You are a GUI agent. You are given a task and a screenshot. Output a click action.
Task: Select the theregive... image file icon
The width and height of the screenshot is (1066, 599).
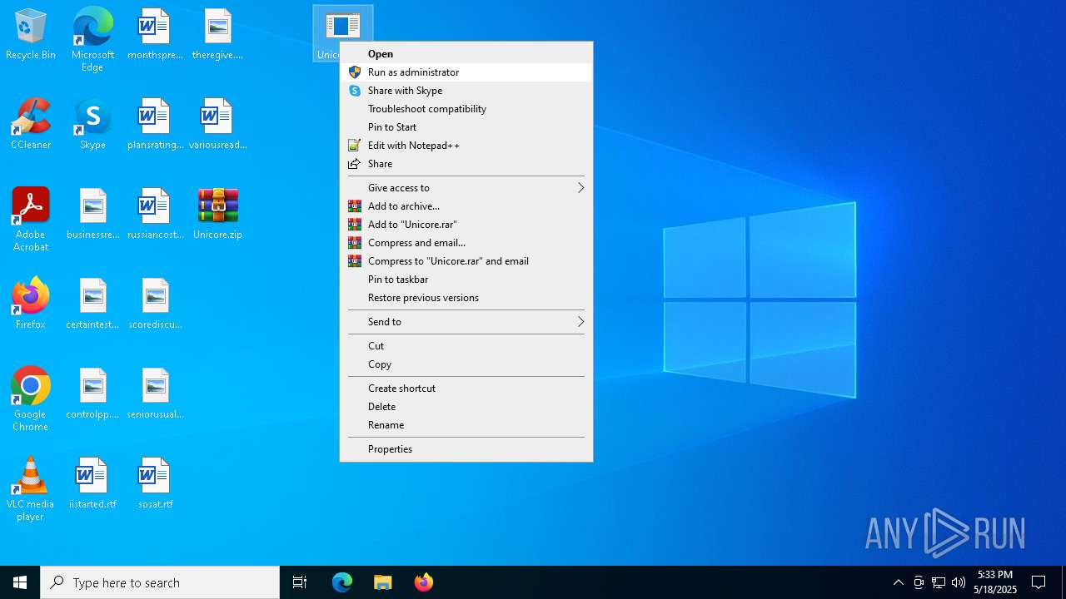[217, 34]
